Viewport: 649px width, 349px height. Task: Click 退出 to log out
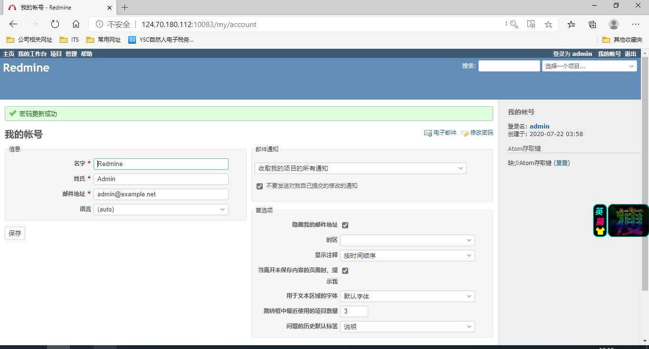pos(630,54)
